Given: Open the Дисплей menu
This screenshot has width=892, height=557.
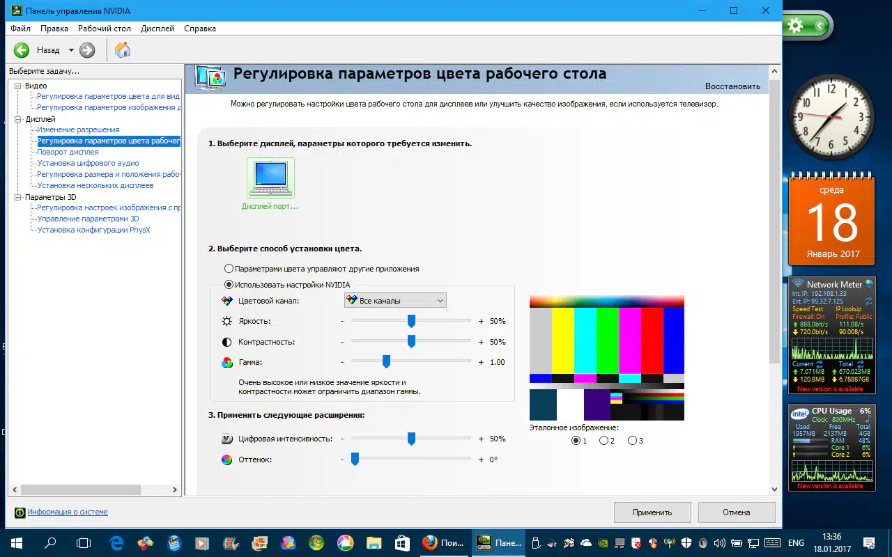Looking at the screenshot, I should click(157, 29).
